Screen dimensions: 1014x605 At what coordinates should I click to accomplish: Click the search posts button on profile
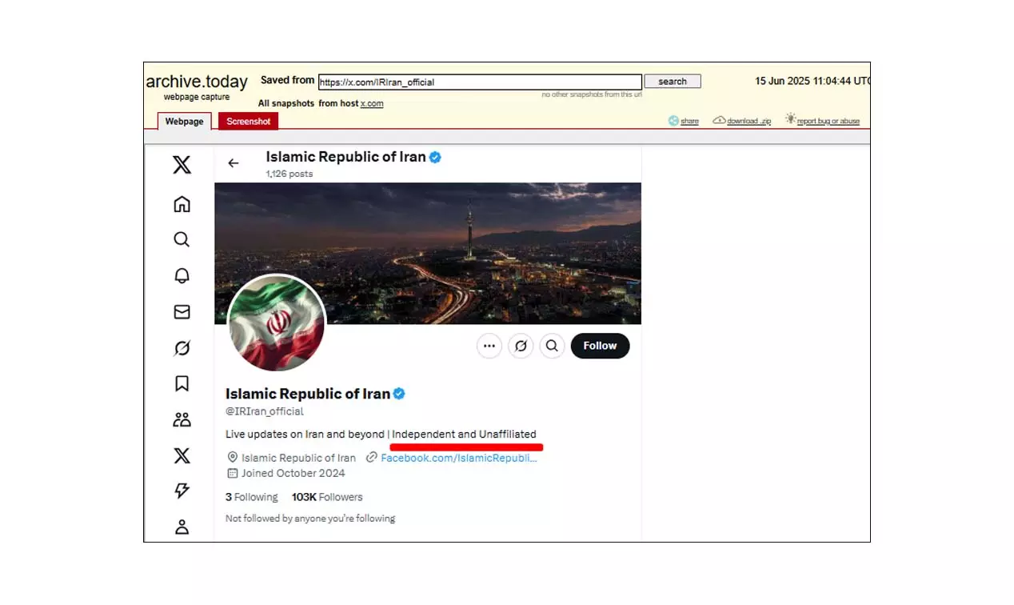pyautogui.click(x=552, y=346)
